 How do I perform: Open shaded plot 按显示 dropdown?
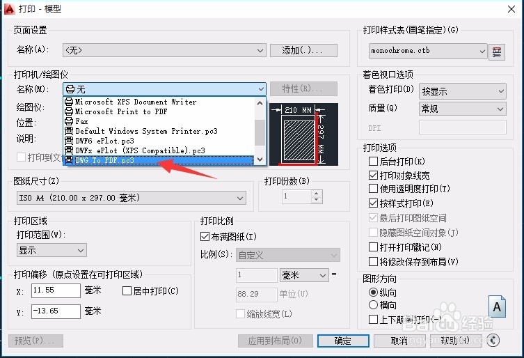click(x=463, y=91)
